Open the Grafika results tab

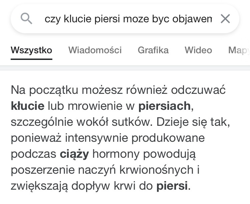[153, 50]
